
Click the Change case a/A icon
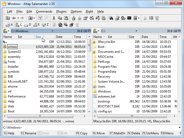click(x=98, y=18)
